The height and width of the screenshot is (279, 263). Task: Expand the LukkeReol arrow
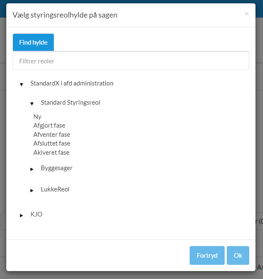32,190
